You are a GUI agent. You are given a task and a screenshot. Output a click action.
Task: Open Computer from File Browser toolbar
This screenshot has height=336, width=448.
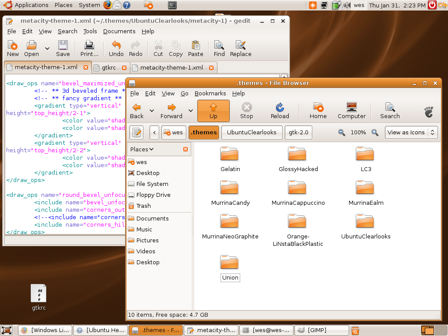tap(351, 111)
